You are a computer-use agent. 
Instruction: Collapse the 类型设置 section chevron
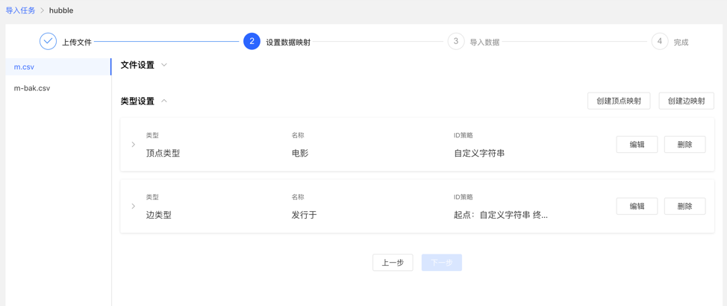(x=164, y=101)
